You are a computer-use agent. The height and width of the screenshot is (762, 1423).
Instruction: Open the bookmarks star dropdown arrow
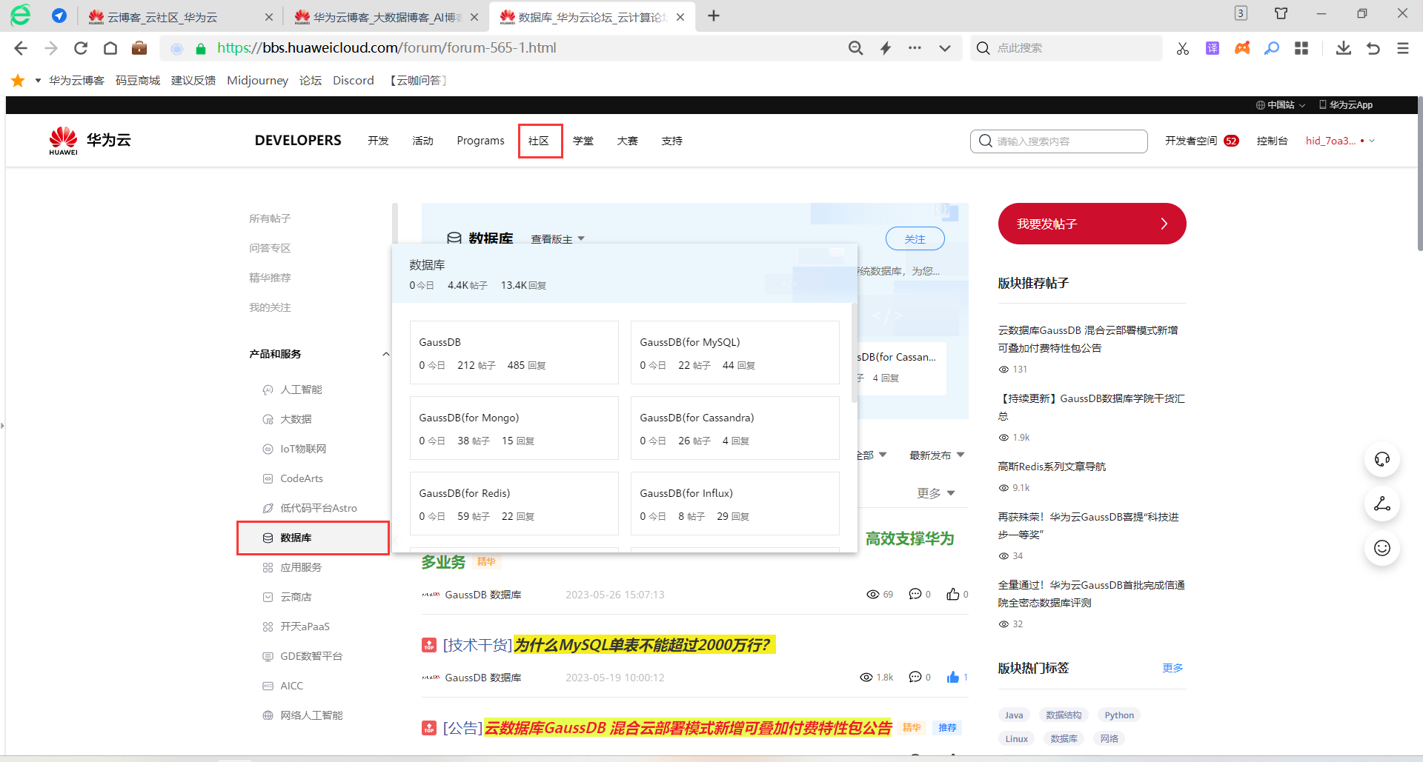pos(38,80)
